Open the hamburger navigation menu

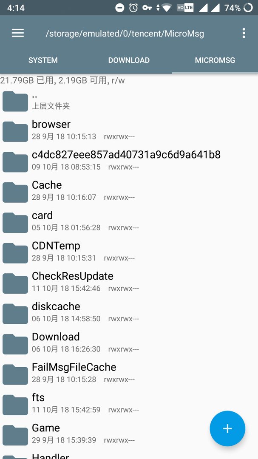(18, 34)
